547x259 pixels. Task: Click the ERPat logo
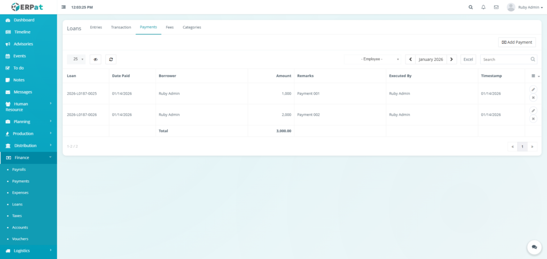[x=27, y=6]
